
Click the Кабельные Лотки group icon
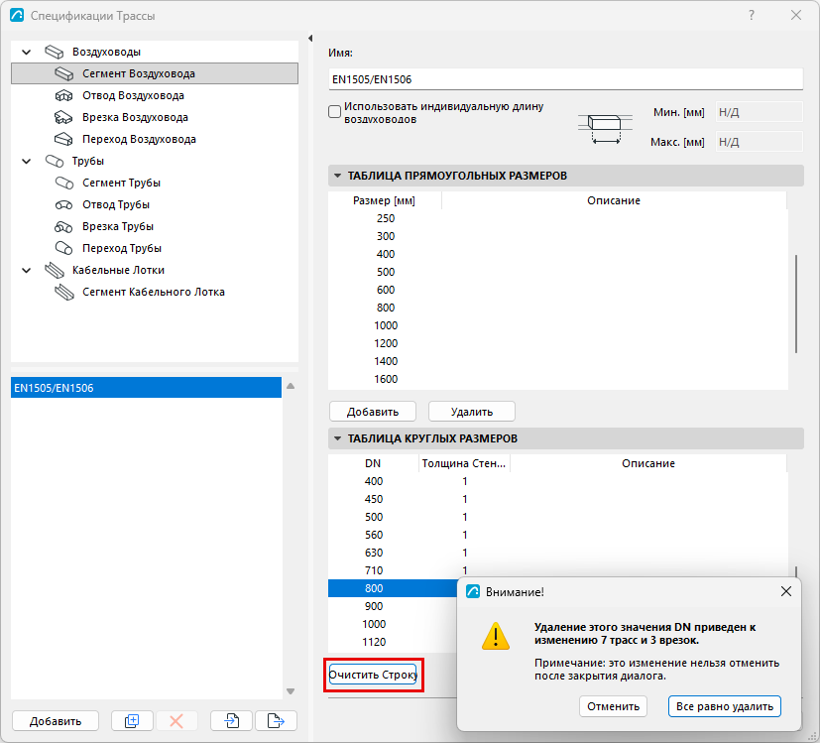[x=54, y=270]
